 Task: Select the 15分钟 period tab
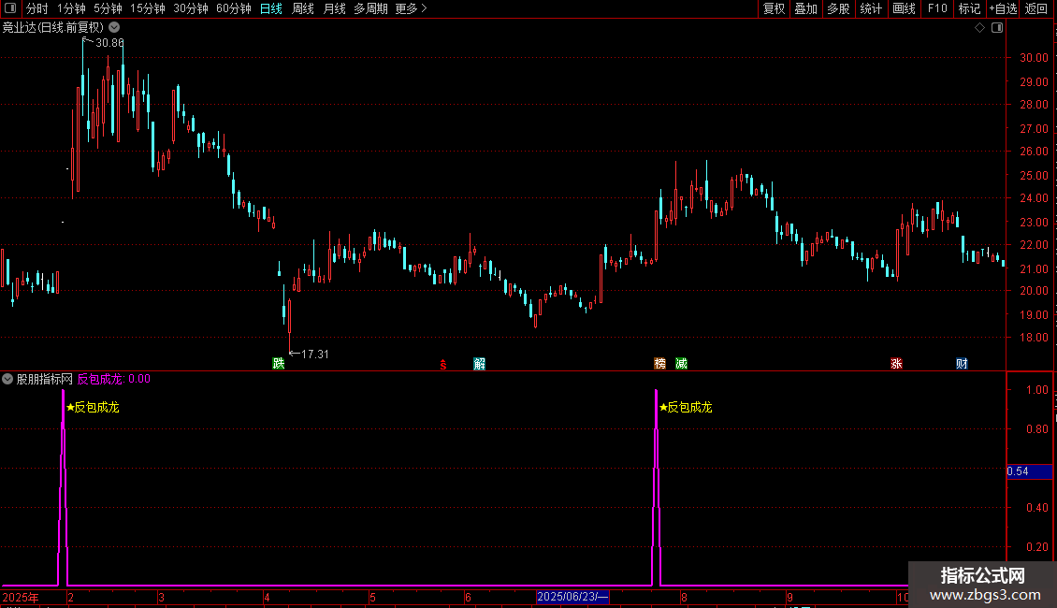(x=148, y=8)
